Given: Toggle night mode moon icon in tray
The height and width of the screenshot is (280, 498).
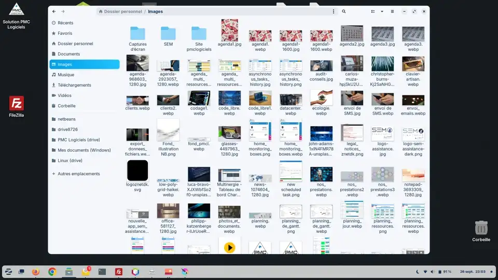Looking at the screenshot, I should (x=418, y=272).
